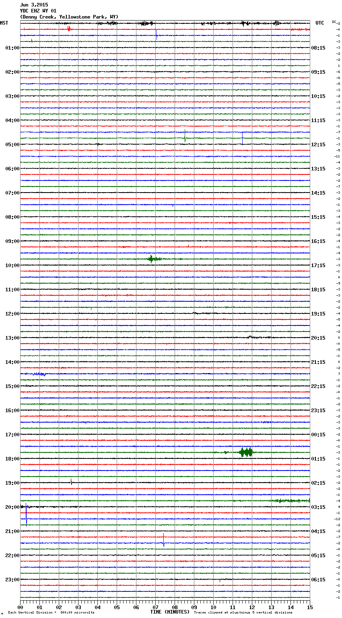Click the 08:15 UTC time label
This screenshot has height=618, width=342.
tap(318, 48)
